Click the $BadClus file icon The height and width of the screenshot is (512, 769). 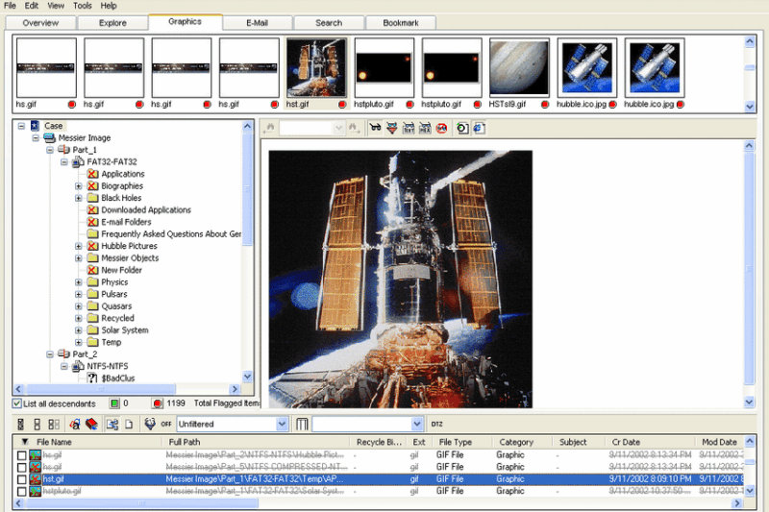[92, 378]
